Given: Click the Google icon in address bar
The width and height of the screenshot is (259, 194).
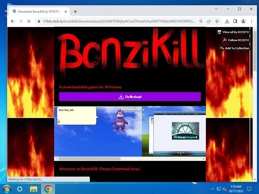Looking at the screenshot, I should click(201, 21).
